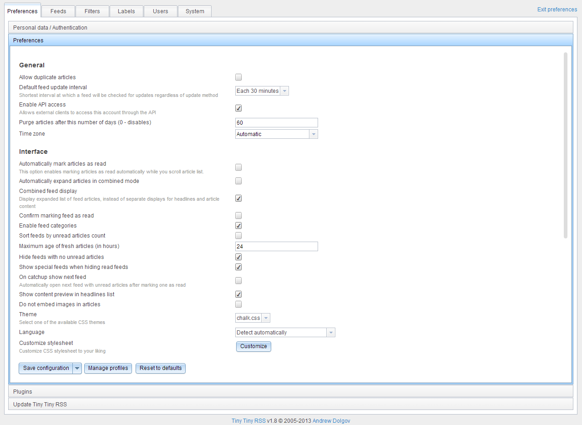The image size is (582, 425).
Task: Disable Enable API access
Action: (x=238, y=108)
